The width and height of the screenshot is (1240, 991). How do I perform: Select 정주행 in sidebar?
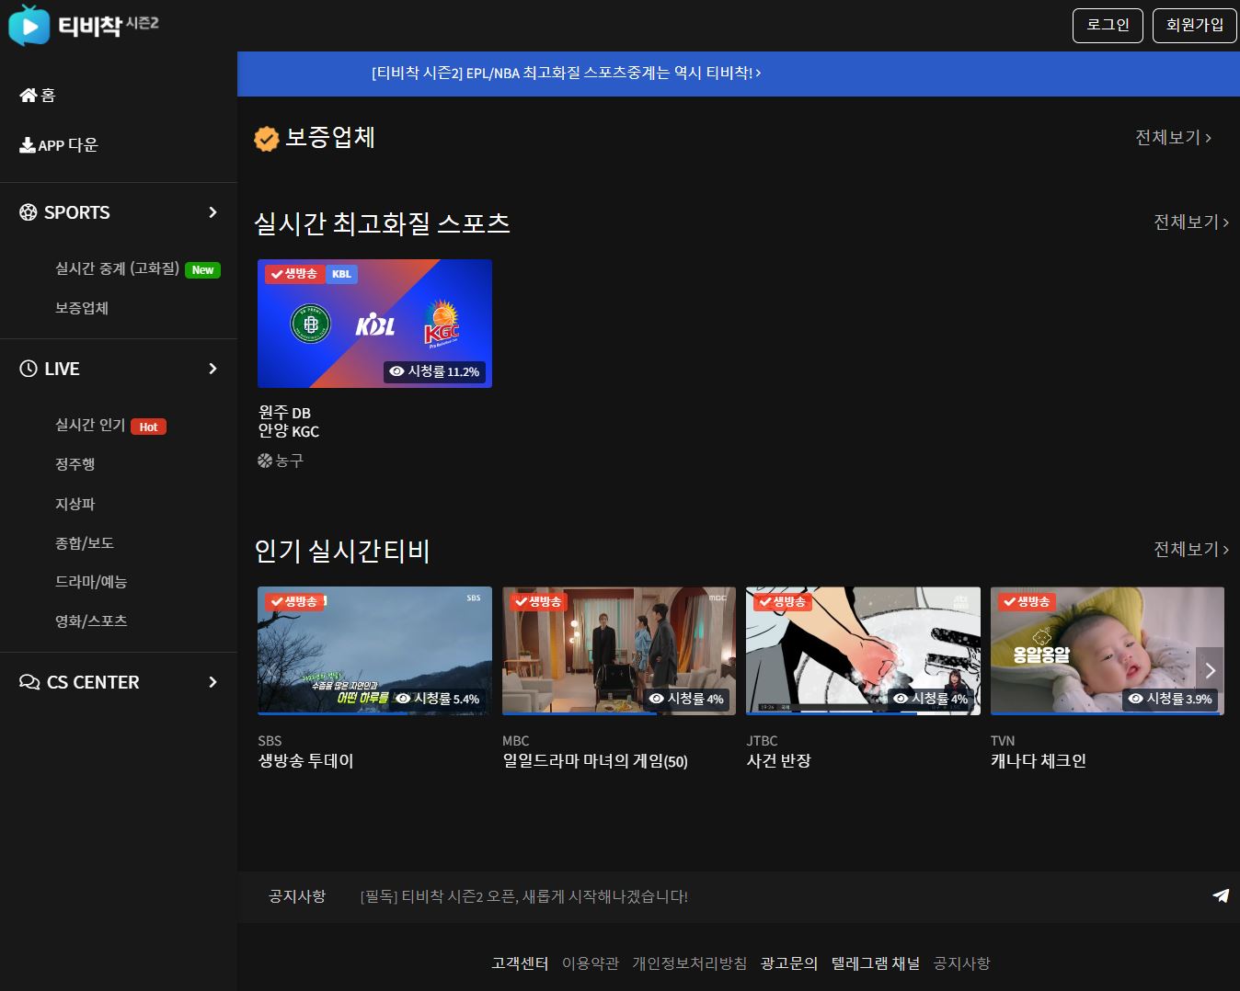pyautogui.click(x=75, y=464)
